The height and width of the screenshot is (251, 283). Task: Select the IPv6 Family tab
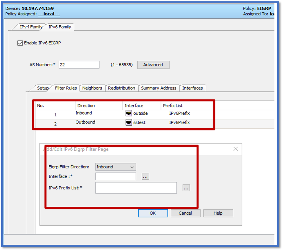[x=60, y=27]
